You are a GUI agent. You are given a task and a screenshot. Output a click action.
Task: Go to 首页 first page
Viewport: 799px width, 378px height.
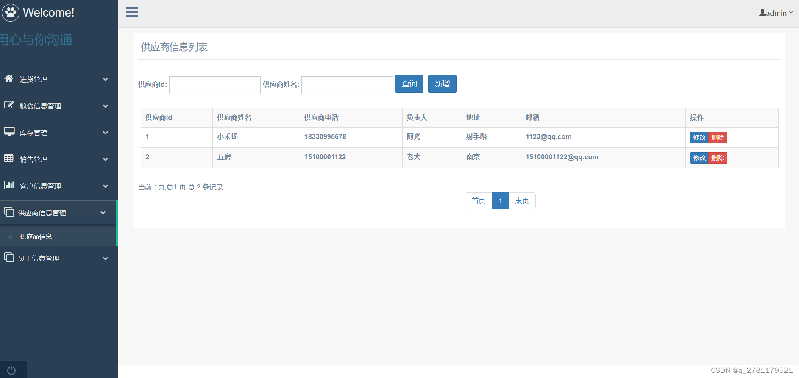tap(479, 201)
